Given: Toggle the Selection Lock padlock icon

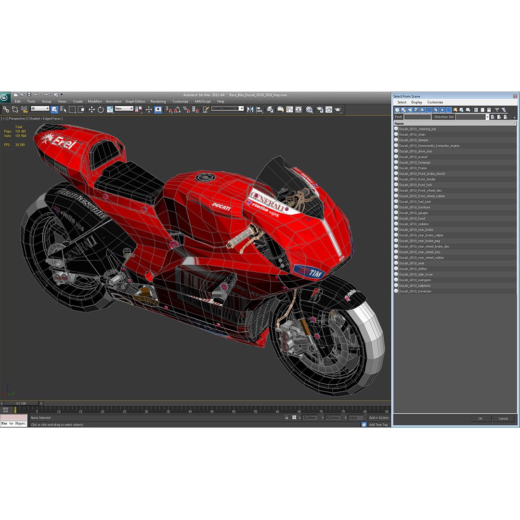Looking at the screenshot, I should click(x=286, y=417).
